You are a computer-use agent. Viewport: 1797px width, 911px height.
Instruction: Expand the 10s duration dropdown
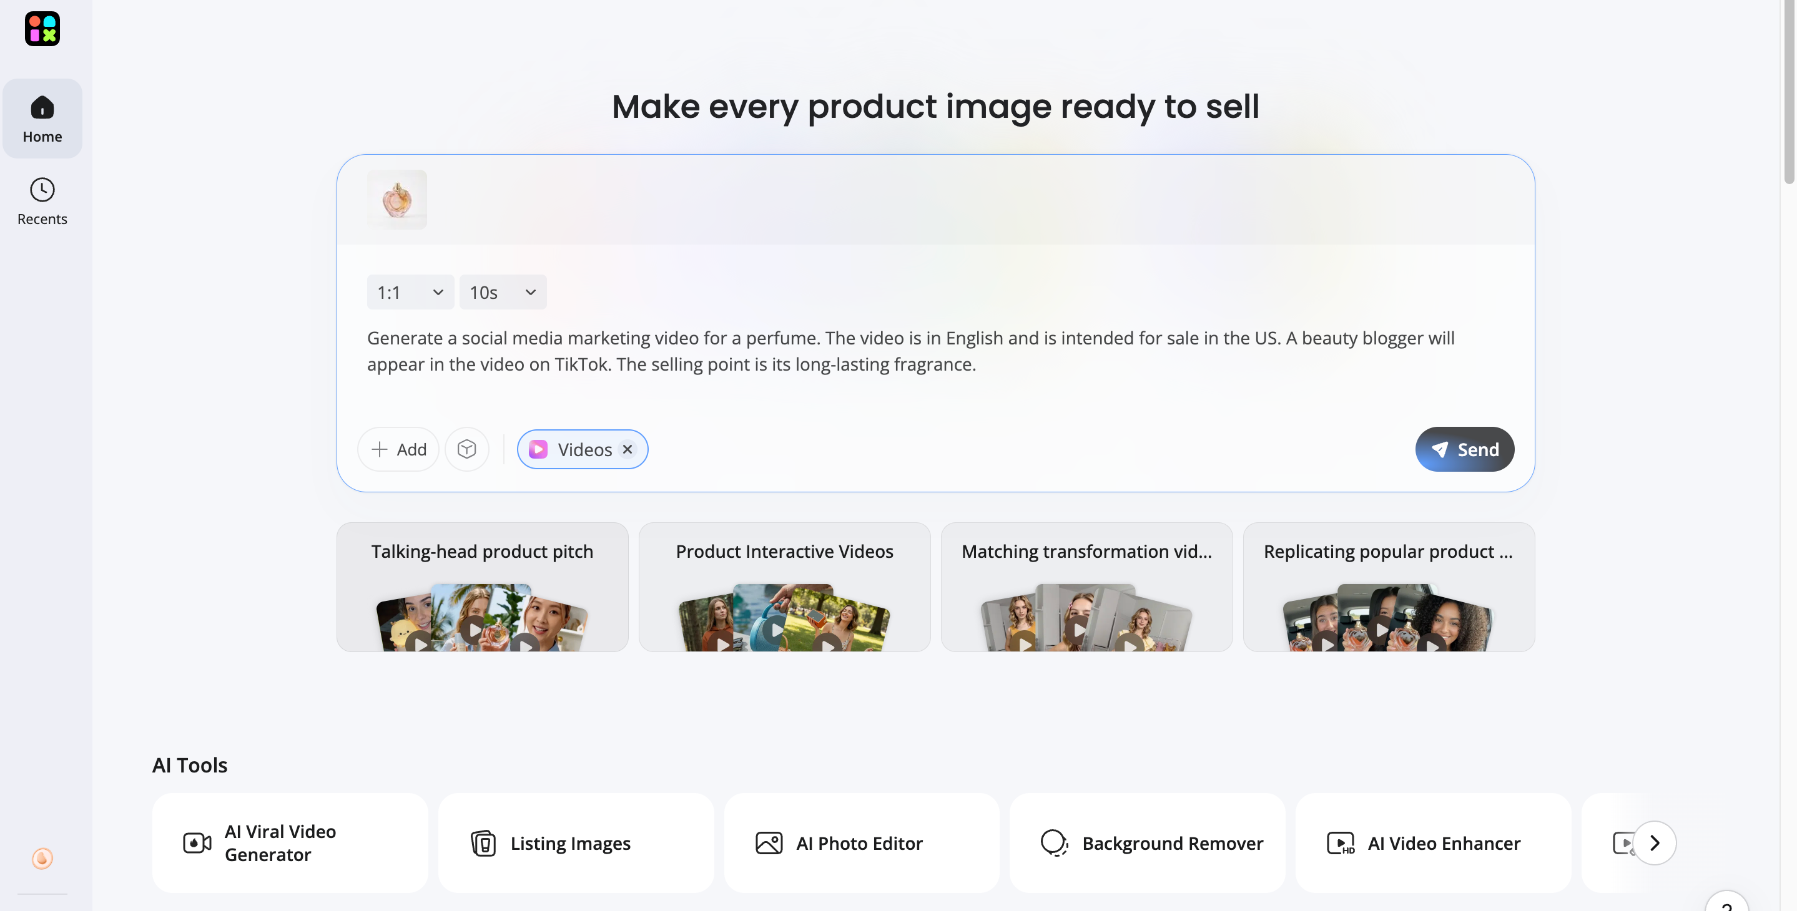[x=503, y=292]
